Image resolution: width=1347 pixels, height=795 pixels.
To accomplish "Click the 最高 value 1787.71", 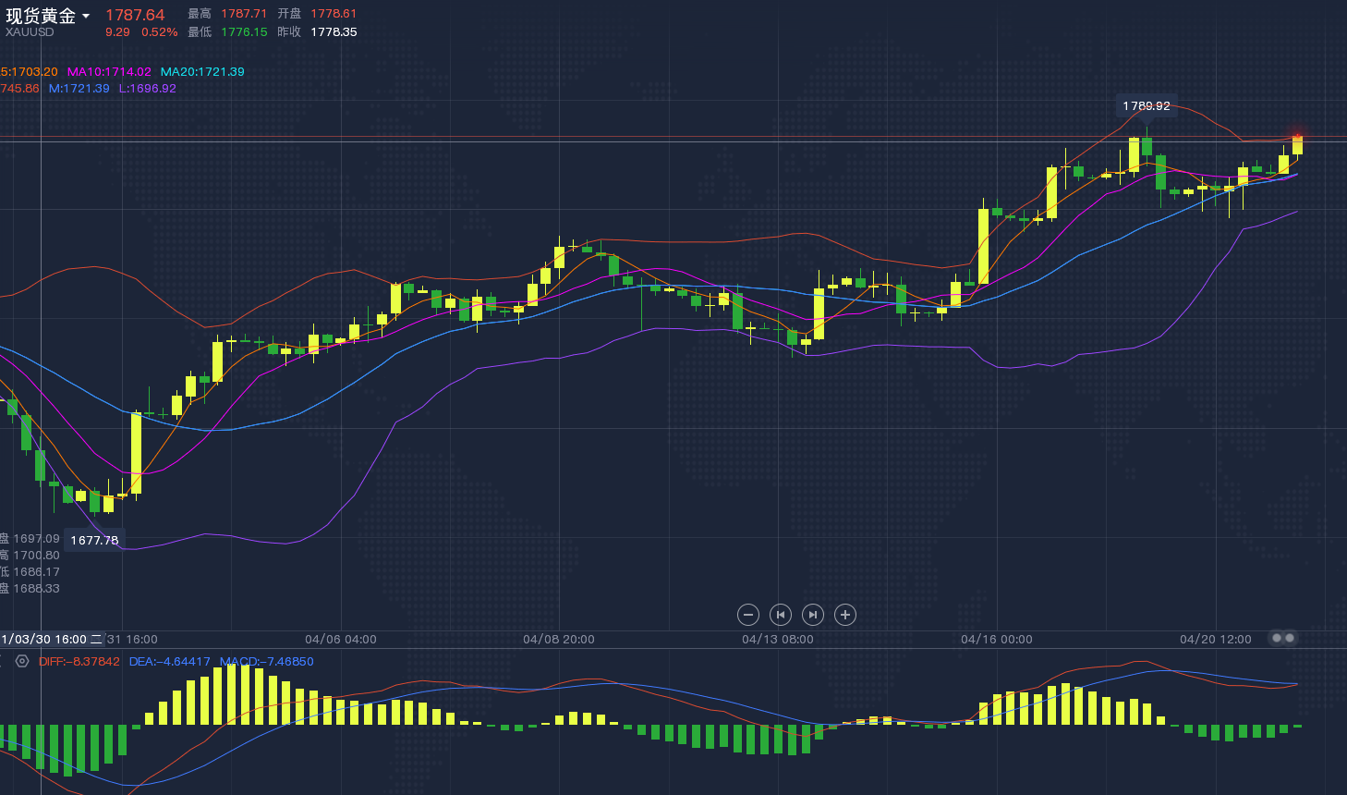I will [x=244, y=14].
